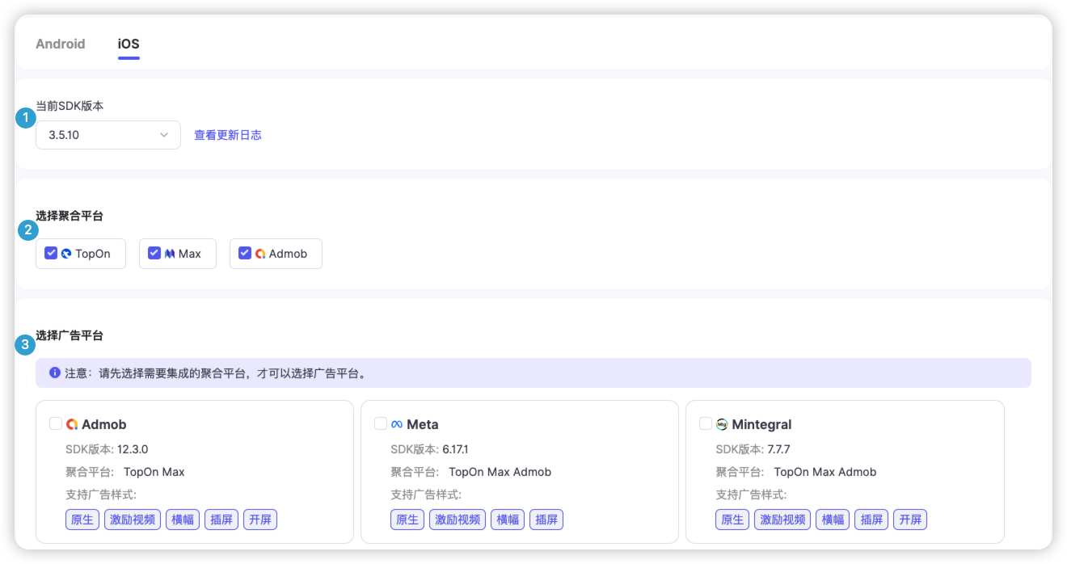This screenshot has height=564, width=1067.
Task: Enable the Meta ad platform checkbox
Action: [381, 423]
